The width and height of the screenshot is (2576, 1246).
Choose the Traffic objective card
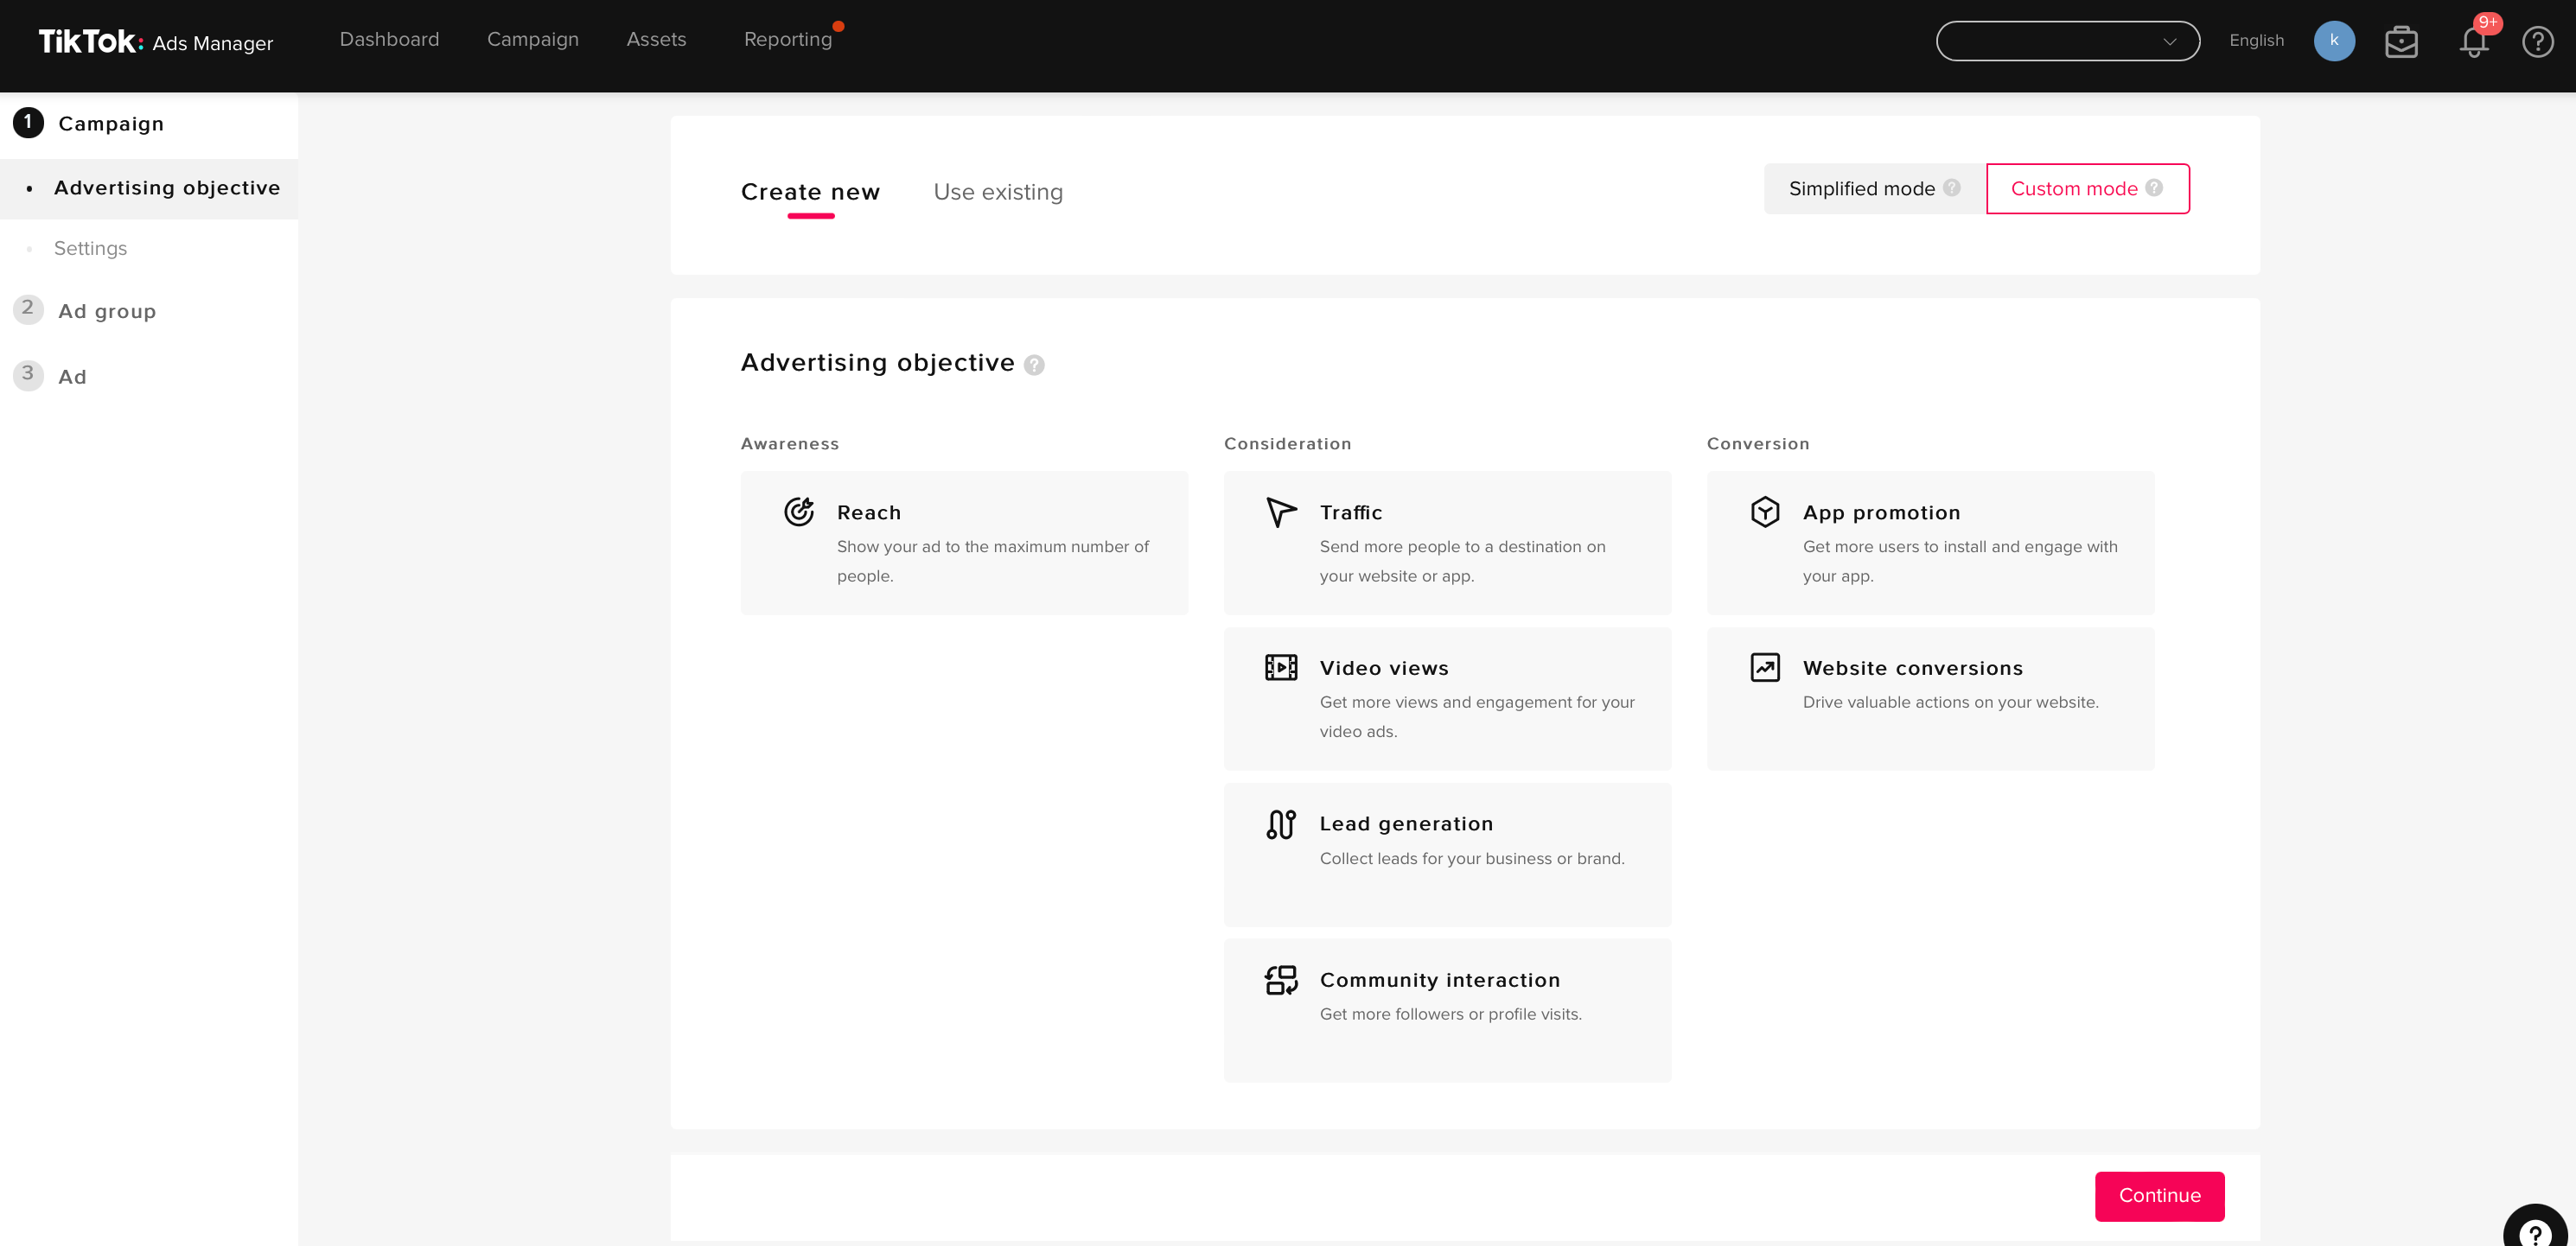point(1447,543)
